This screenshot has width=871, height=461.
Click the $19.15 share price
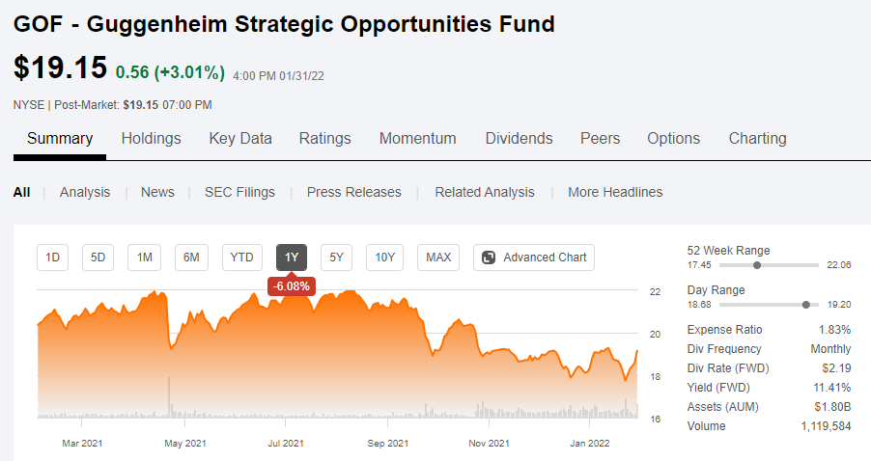[x=60, y=68]
